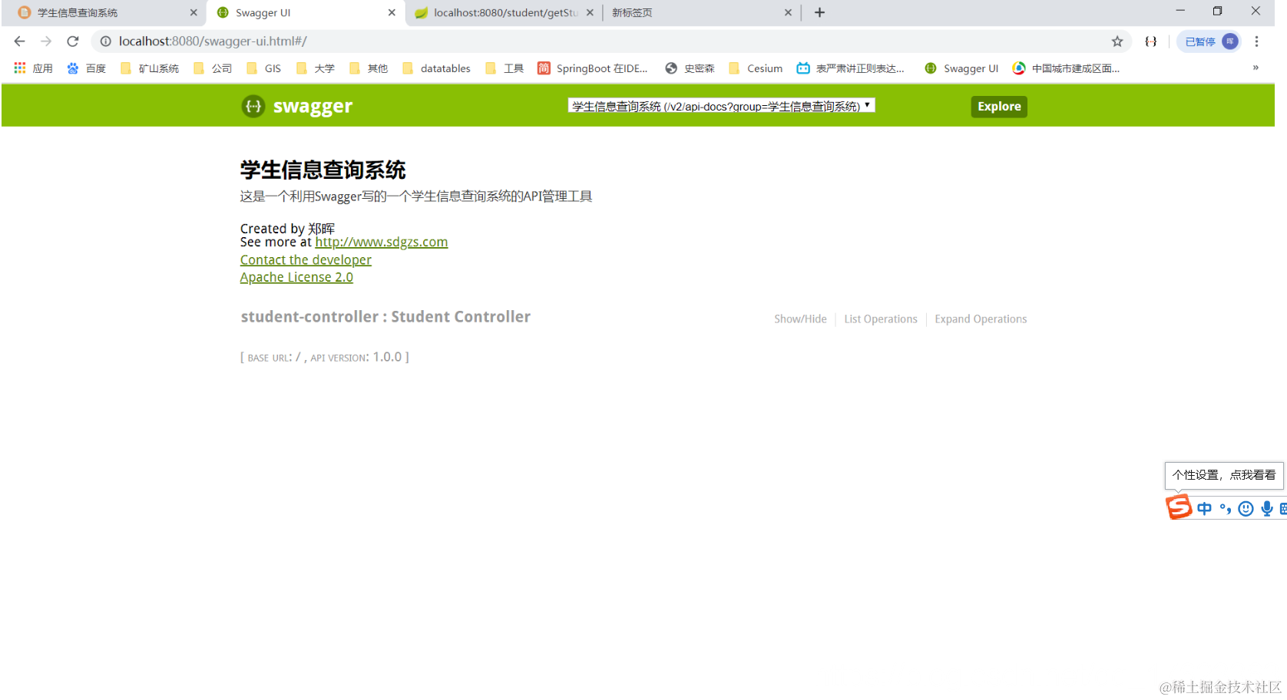1287x700 pixels.
Task: Open the paused profile avatar button
Action: (1209, 41)
